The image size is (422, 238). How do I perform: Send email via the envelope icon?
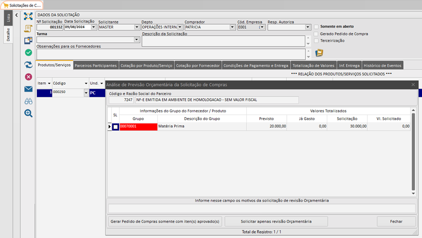point(28,89)
